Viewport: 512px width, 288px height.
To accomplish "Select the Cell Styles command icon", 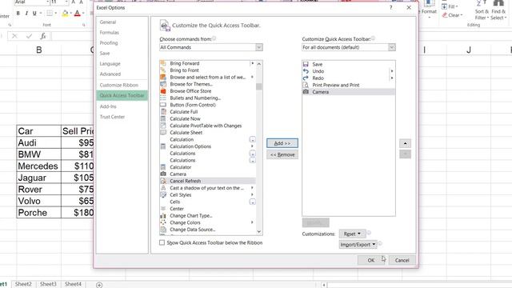I will coord(163,194).
